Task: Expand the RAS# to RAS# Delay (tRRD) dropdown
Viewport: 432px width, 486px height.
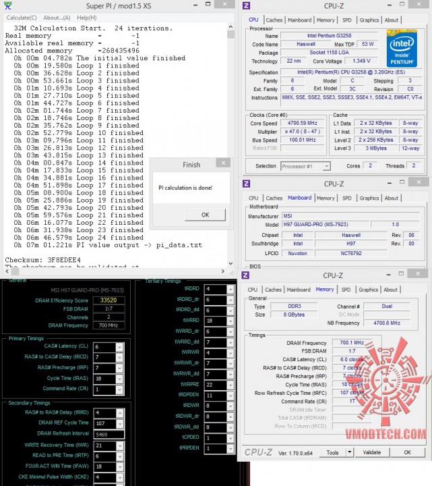Action: pos(121,413)
